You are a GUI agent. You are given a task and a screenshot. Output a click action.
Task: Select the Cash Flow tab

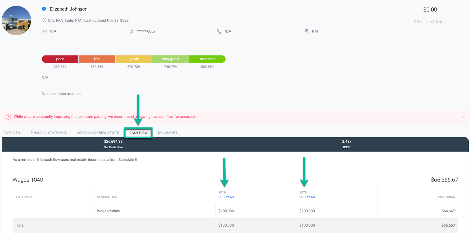(138, 133)
